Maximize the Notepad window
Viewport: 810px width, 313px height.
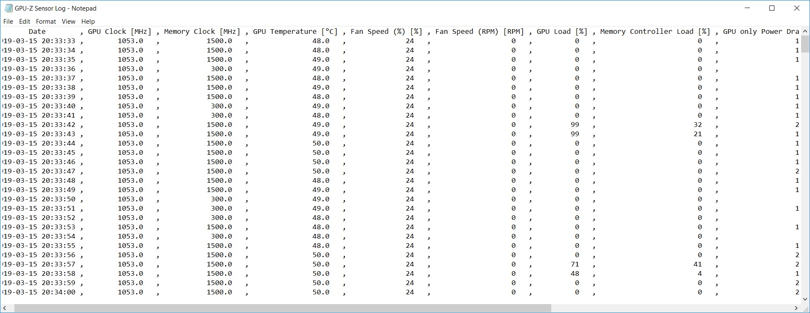click(772, 8)
